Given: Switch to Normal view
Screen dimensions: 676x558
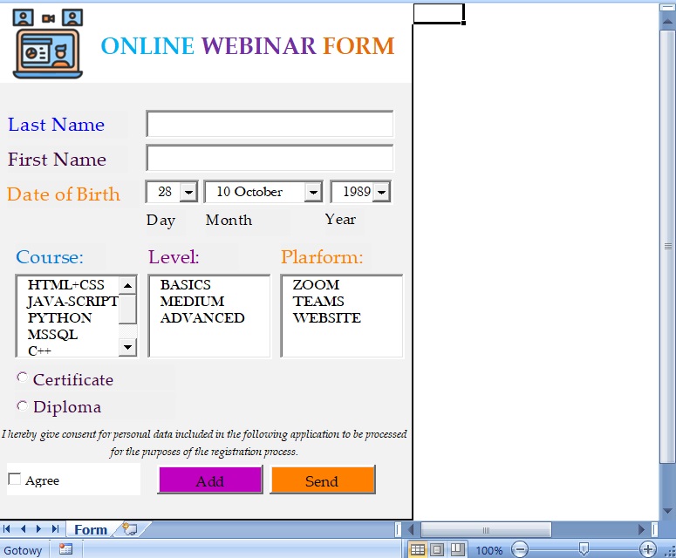Looking at the screenshot, I should tap(418, 550).
